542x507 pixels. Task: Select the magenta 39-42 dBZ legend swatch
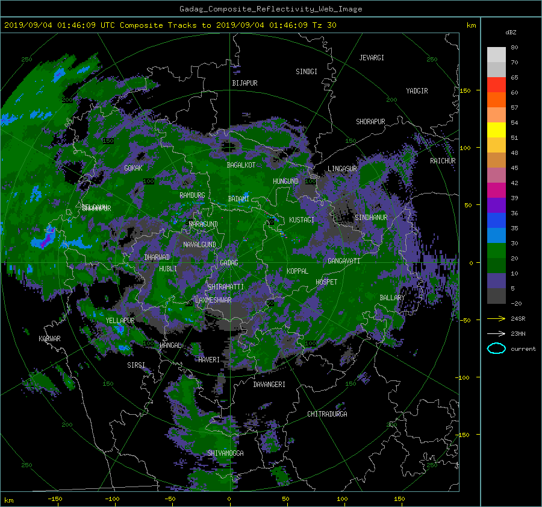click(496, 190)
